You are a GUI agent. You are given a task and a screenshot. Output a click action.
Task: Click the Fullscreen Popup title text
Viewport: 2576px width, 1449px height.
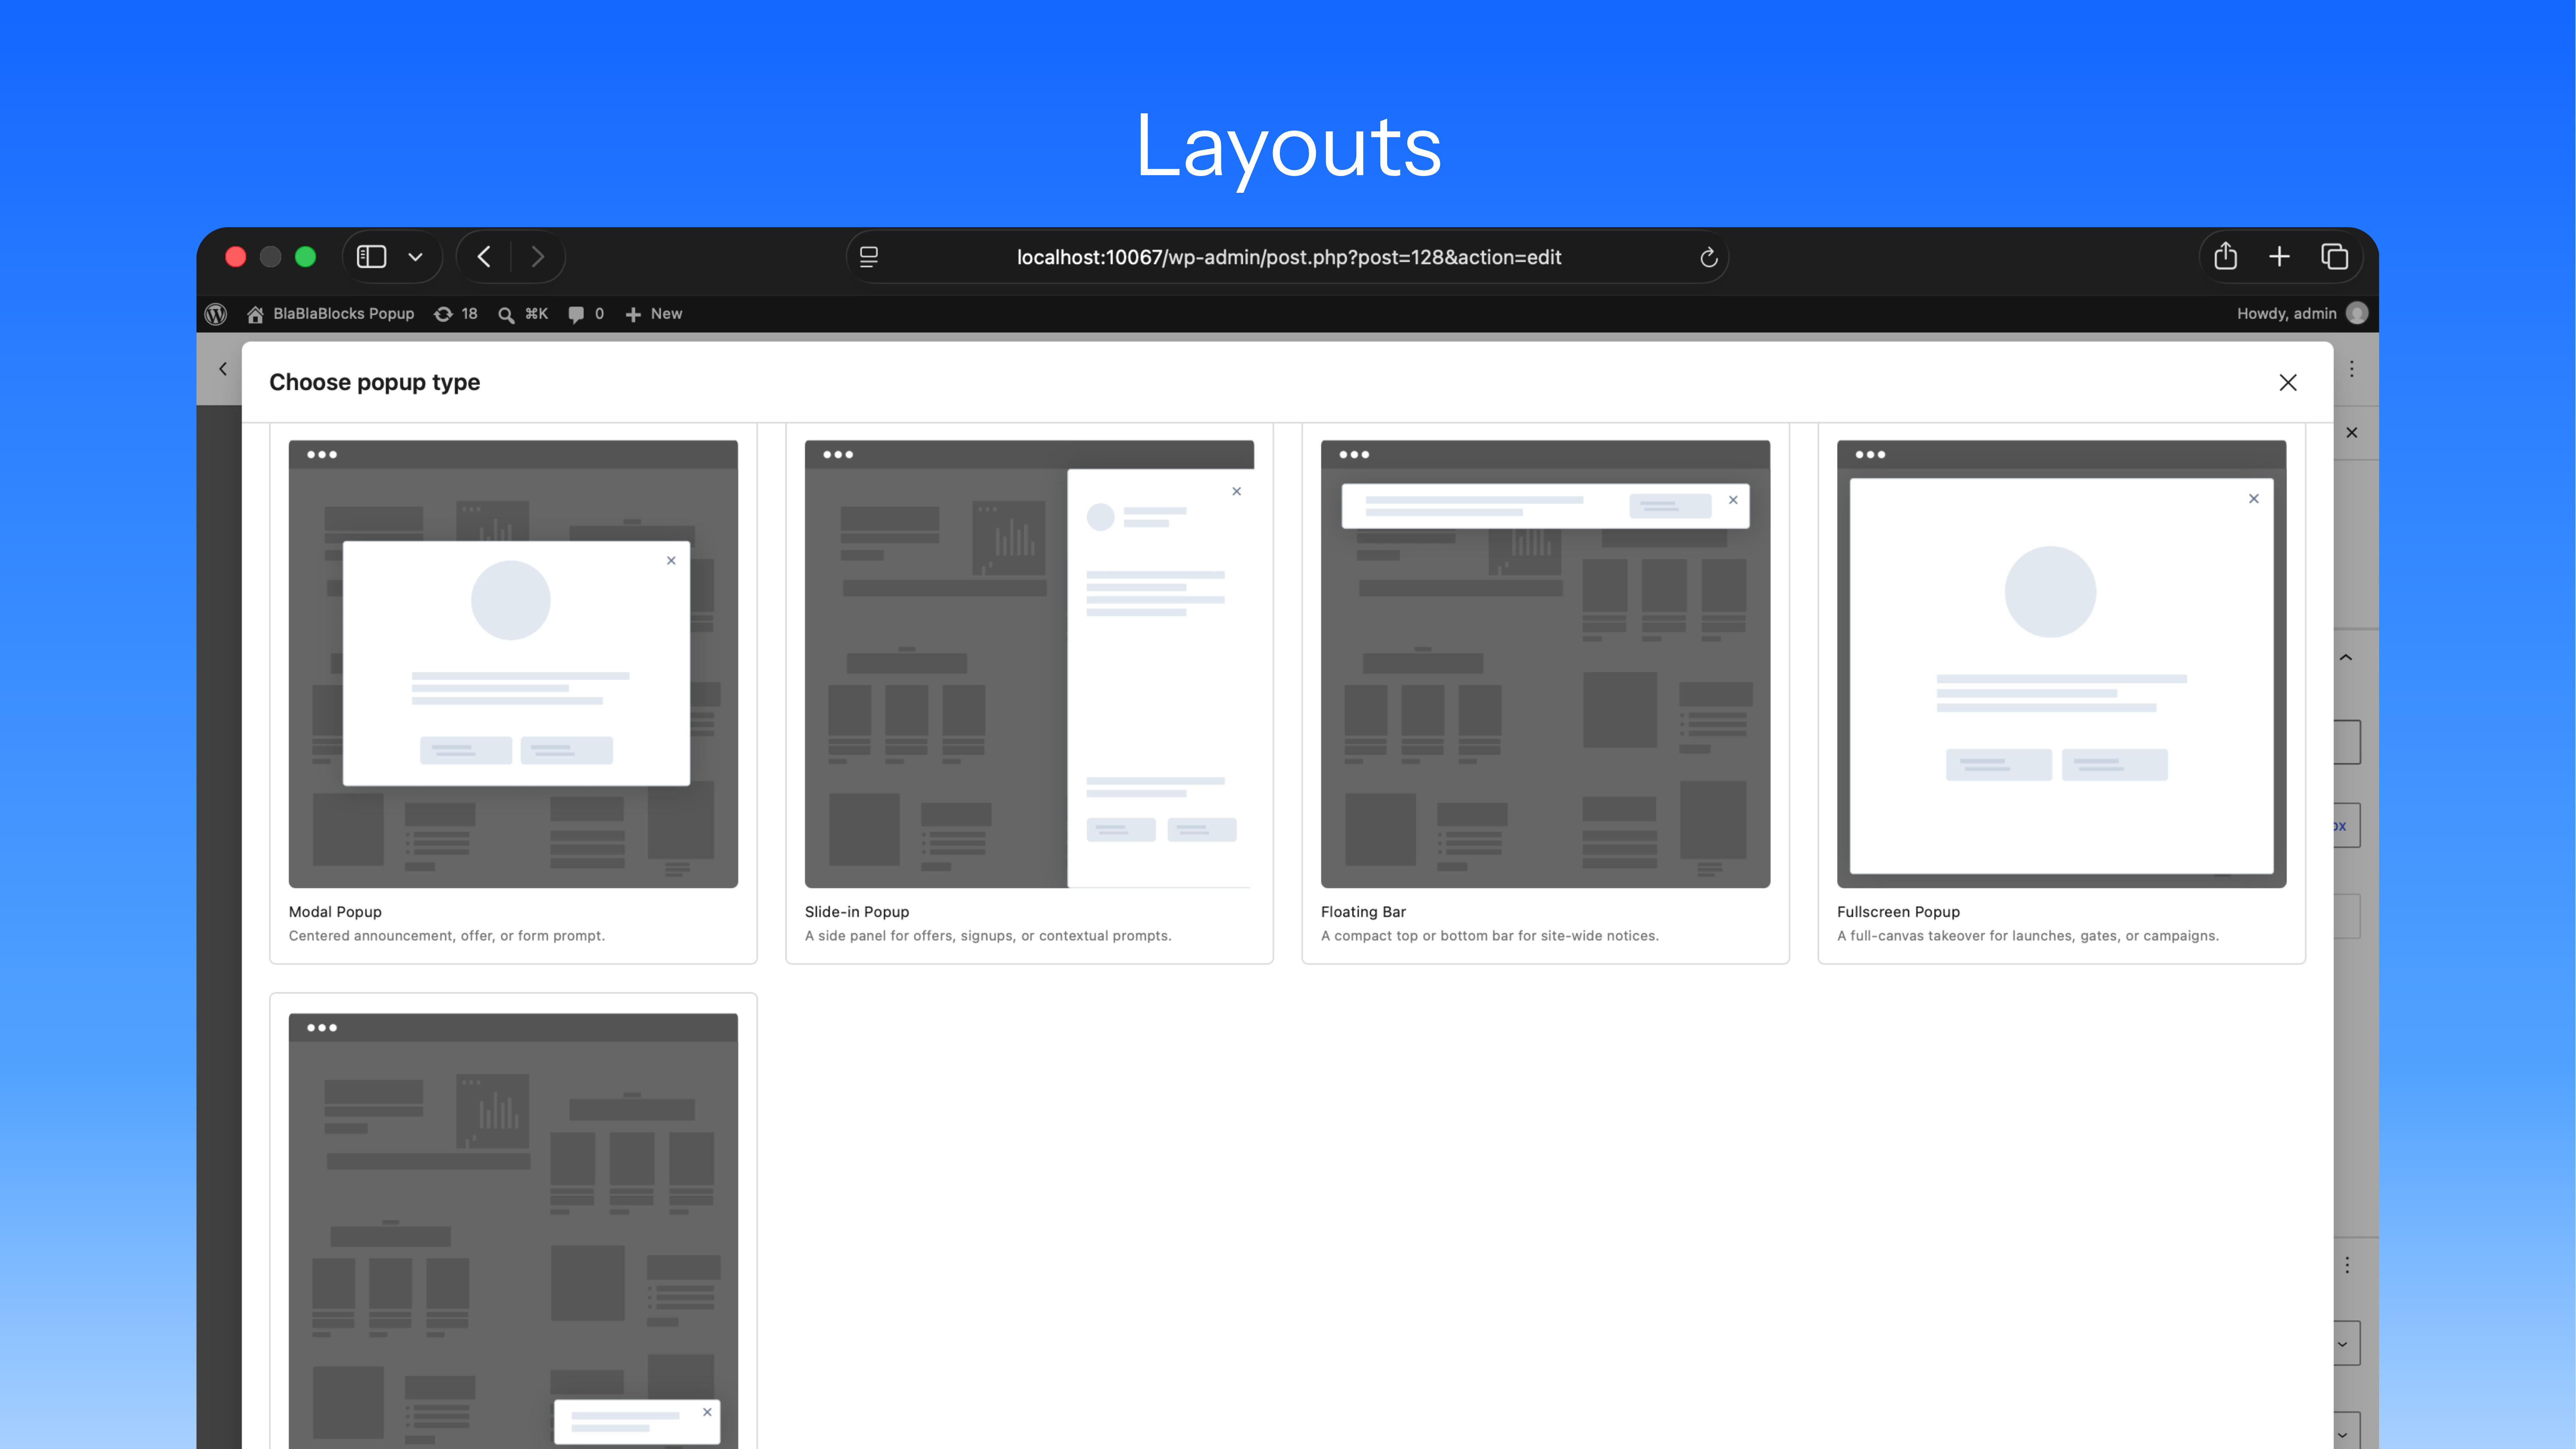(1898, 911)
